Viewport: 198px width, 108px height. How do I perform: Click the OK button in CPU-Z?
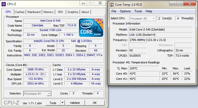coord(95,103)
